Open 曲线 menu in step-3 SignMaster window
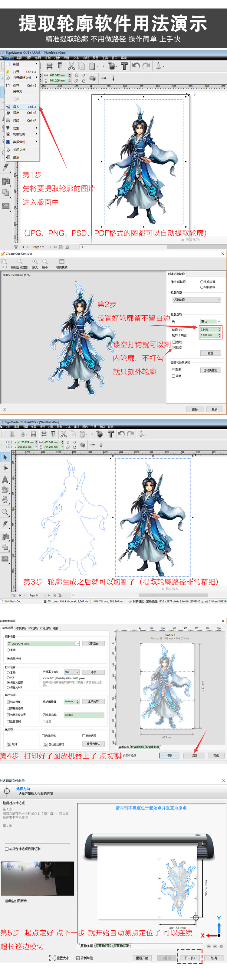227x968 pixels. pos(76,426)
